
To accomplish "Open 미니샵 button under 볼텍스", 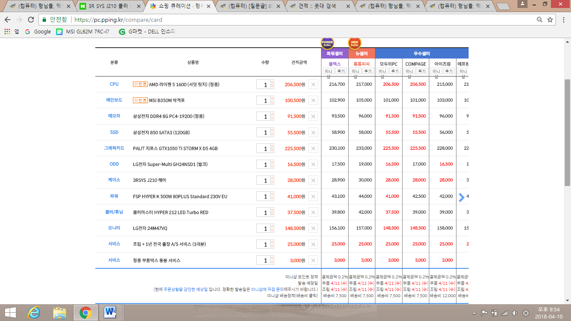I will pos(329,71).
